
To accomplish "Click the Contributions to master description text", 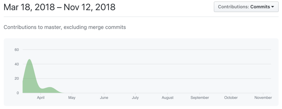I will tap(65, 27).
